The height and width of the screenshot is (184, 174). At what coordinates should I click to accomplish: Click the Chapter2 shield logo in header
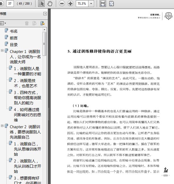coord(168,16)
